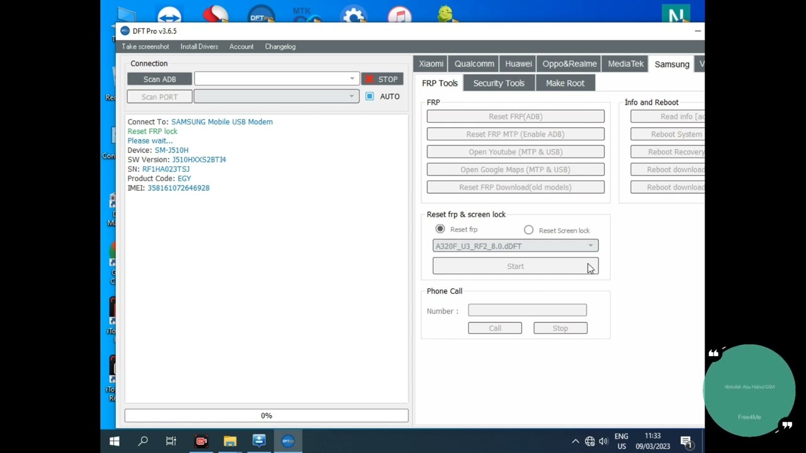
Task: Click the Start button
Action: [x=516, y=266]
